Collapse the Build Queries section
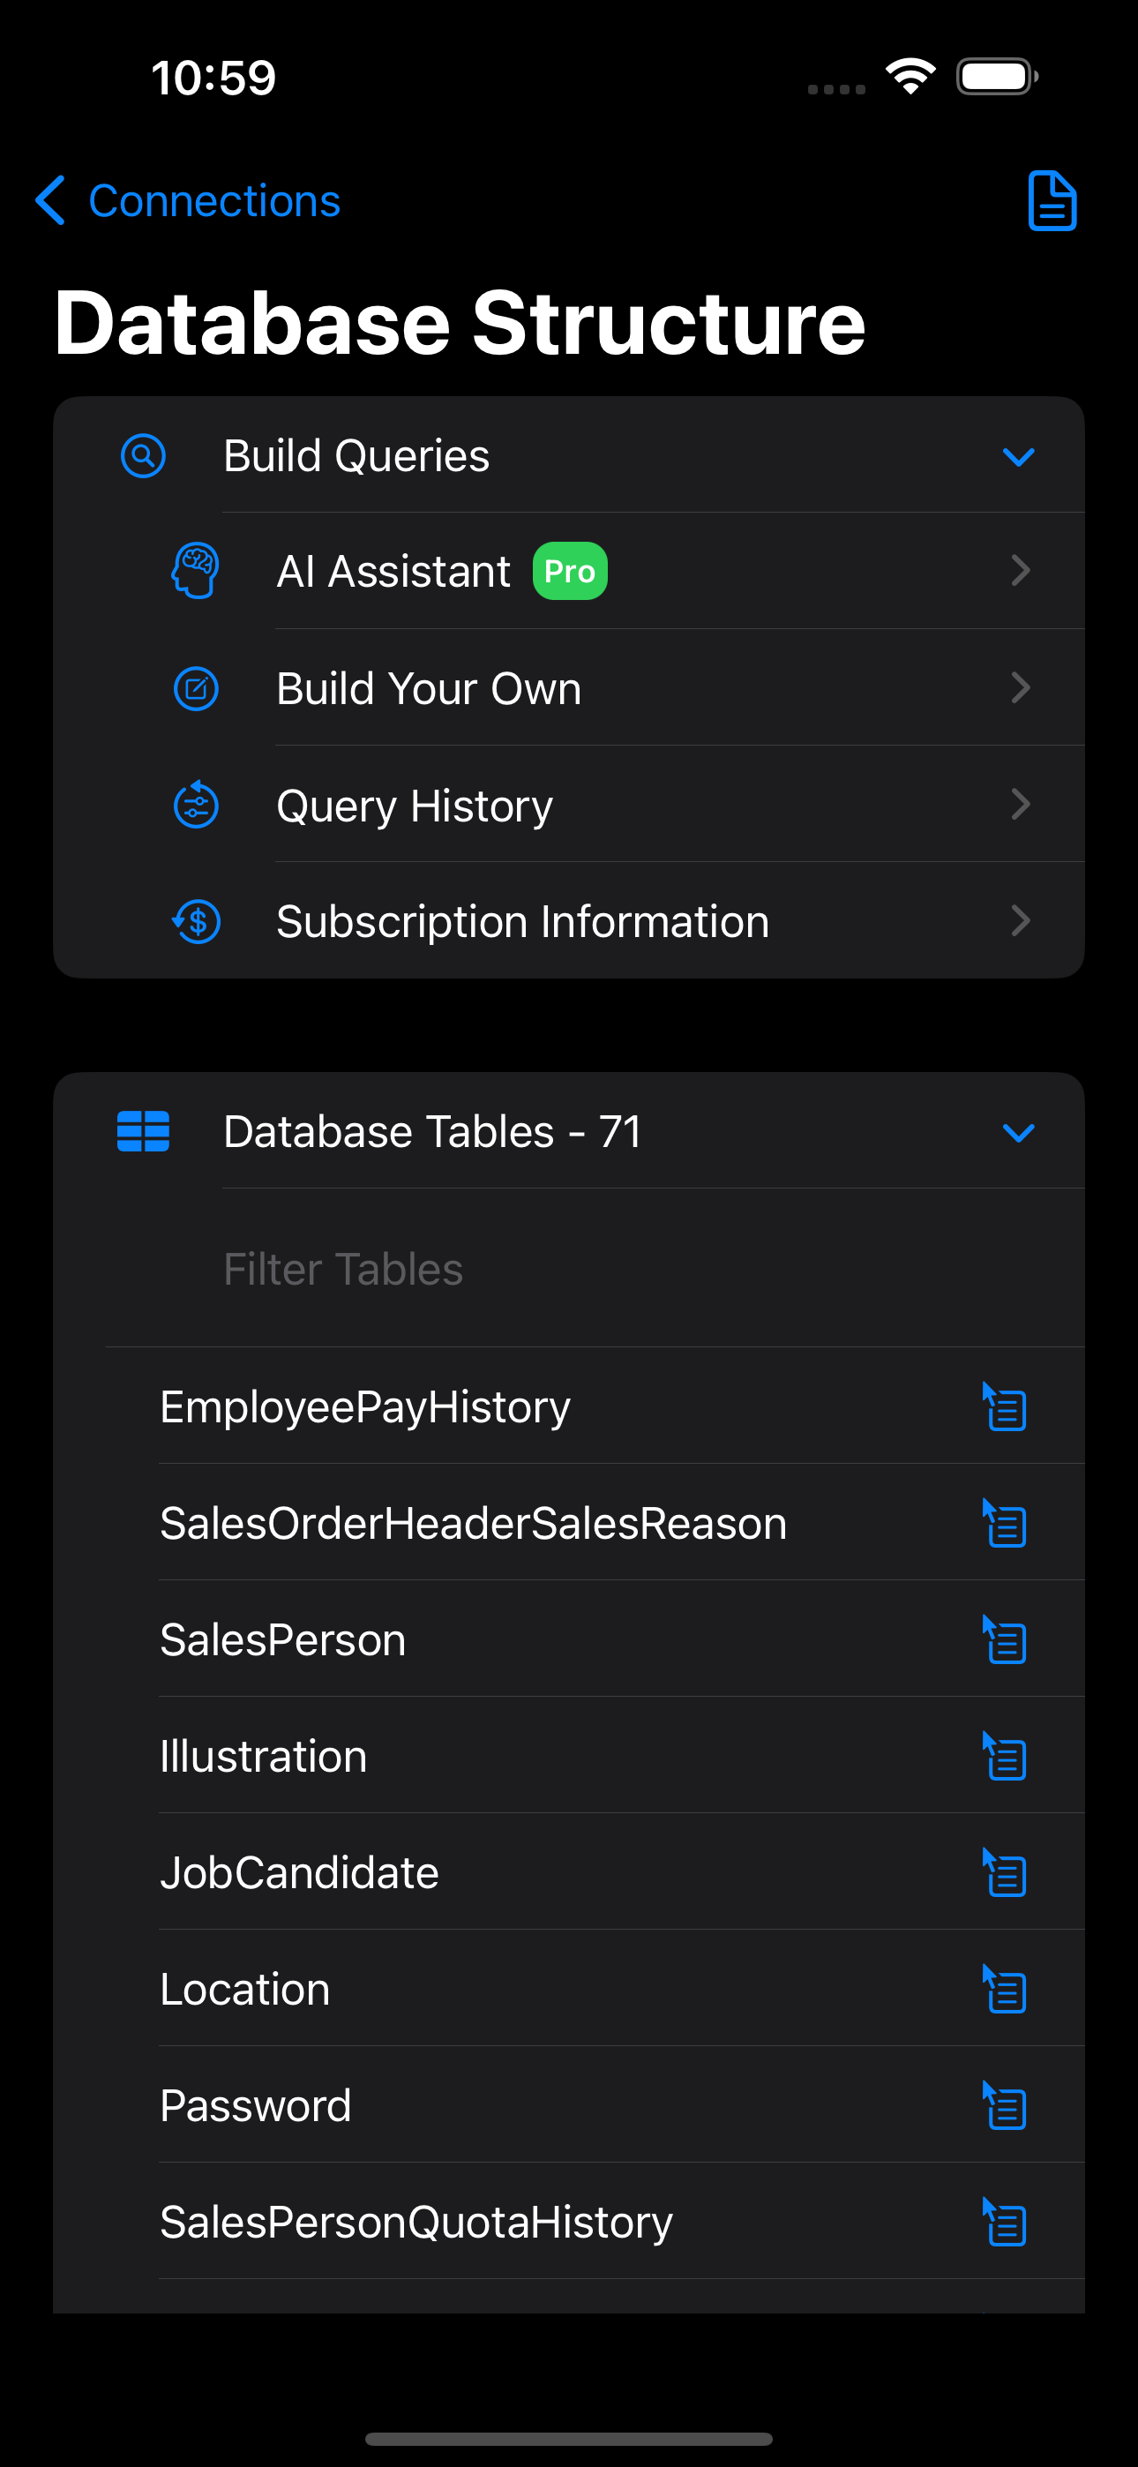This screenshot has width=1138, height=2467. (x=1017, y=457)
